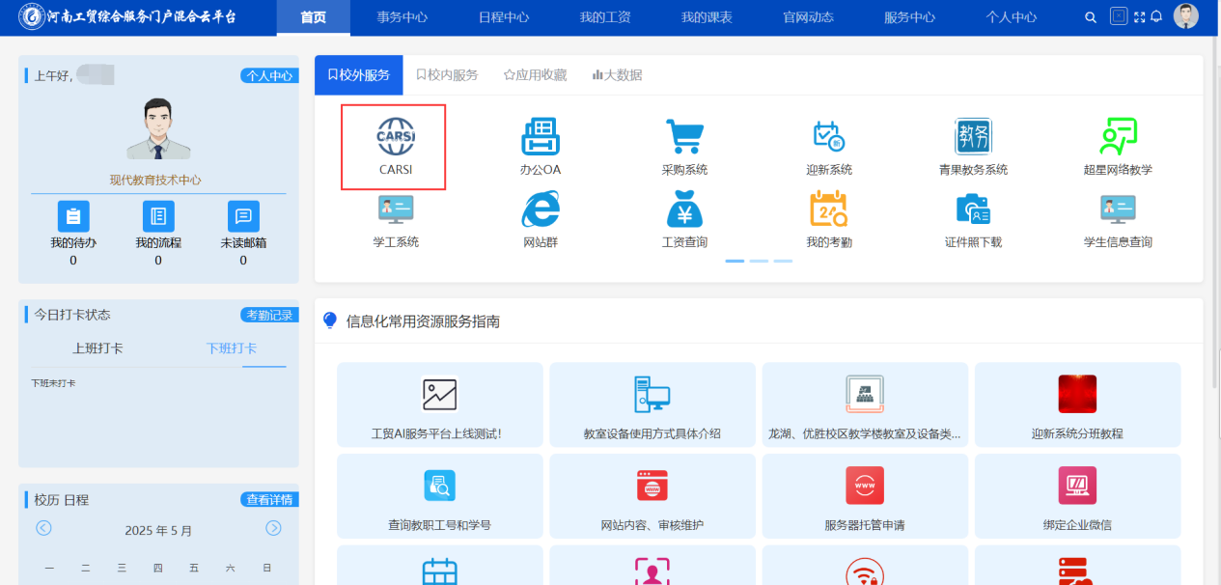
Task: Click the notification bell icon
Action: pyautogui.click(x=1156, y=17)
